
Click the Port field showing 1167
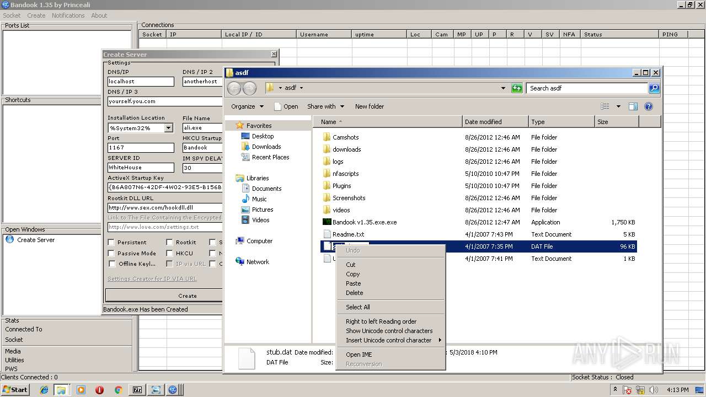[x=141, y=148]
